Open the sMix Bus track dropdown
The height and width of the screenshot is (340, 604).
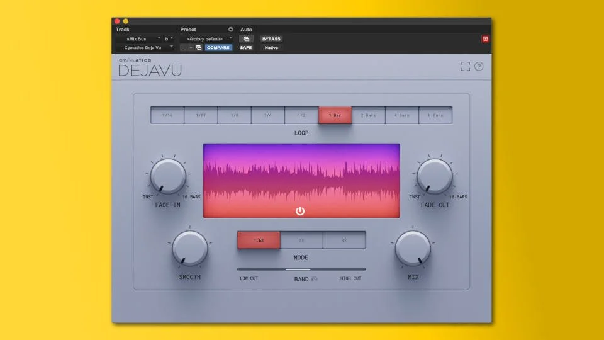[x=138, y=39]
